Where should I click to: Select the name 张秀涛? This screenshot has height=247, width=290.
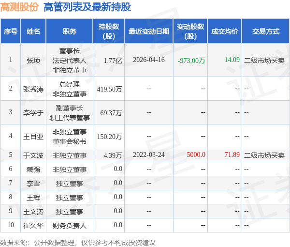(x=33, y=89)
